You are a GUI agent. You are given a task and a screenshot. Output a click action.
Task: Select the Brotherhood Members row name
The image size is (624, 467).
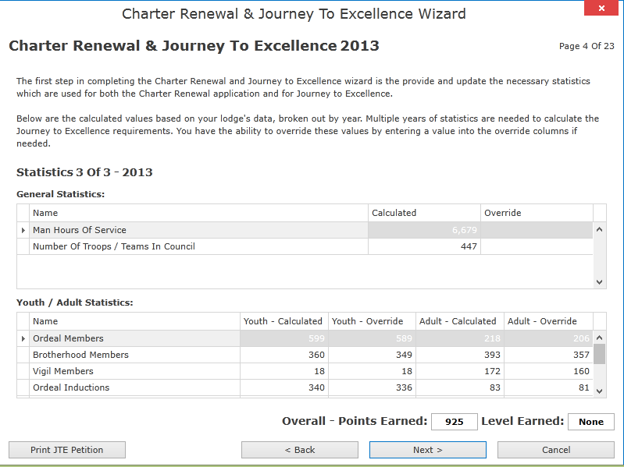[x=134, y=355]
